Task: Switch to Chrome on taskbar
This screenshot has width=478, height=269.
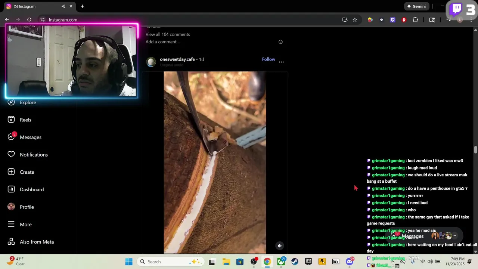Action: tap(267, 262)
